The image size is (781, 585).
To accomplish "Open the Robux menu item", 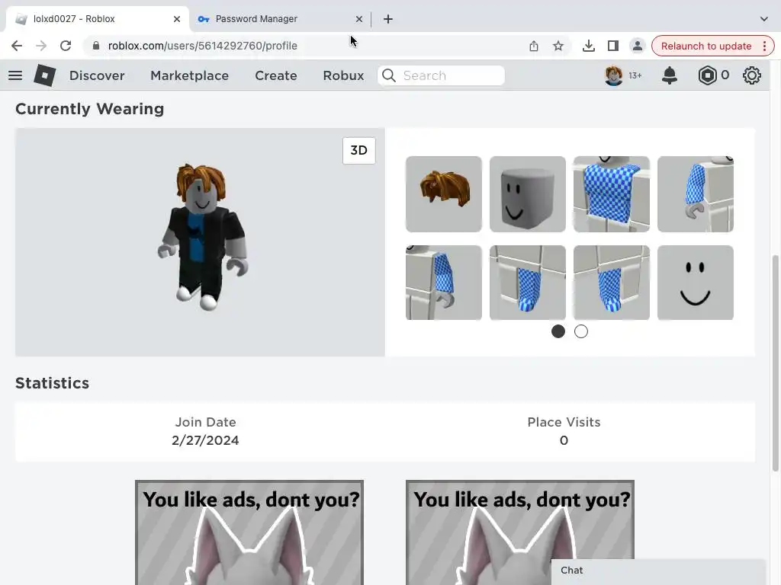I will click(343, 75).
